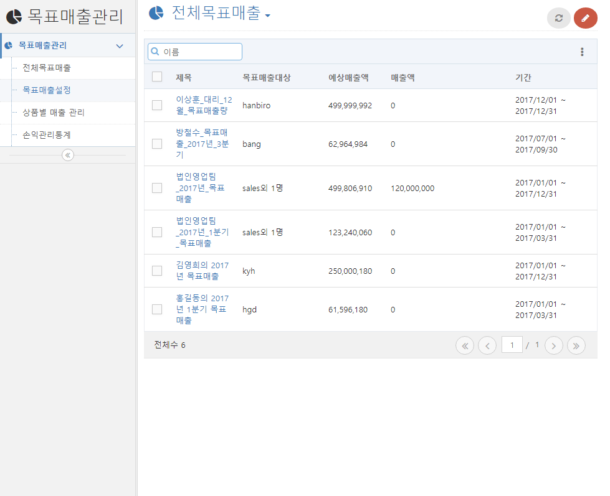Click the hanbiro target cell
Screen dimensions: 610x496
256,105
